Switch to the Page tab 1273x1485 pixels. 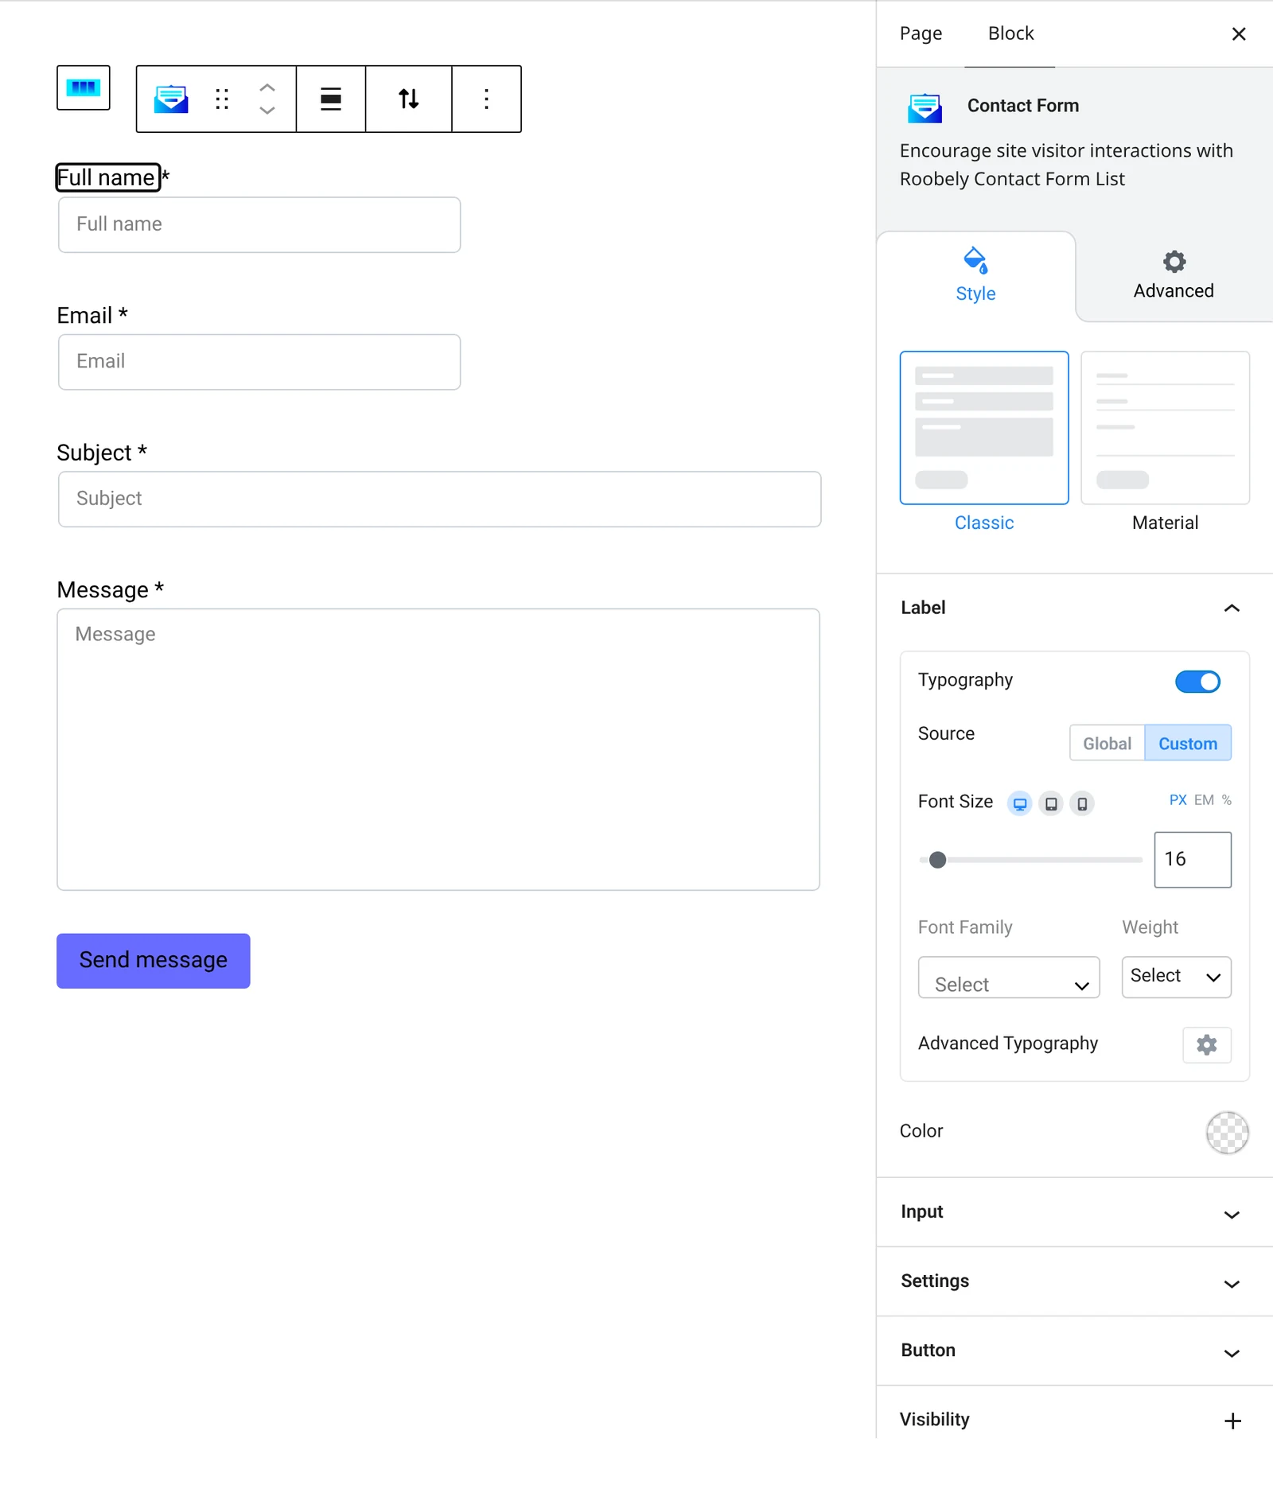click(921, 33)
